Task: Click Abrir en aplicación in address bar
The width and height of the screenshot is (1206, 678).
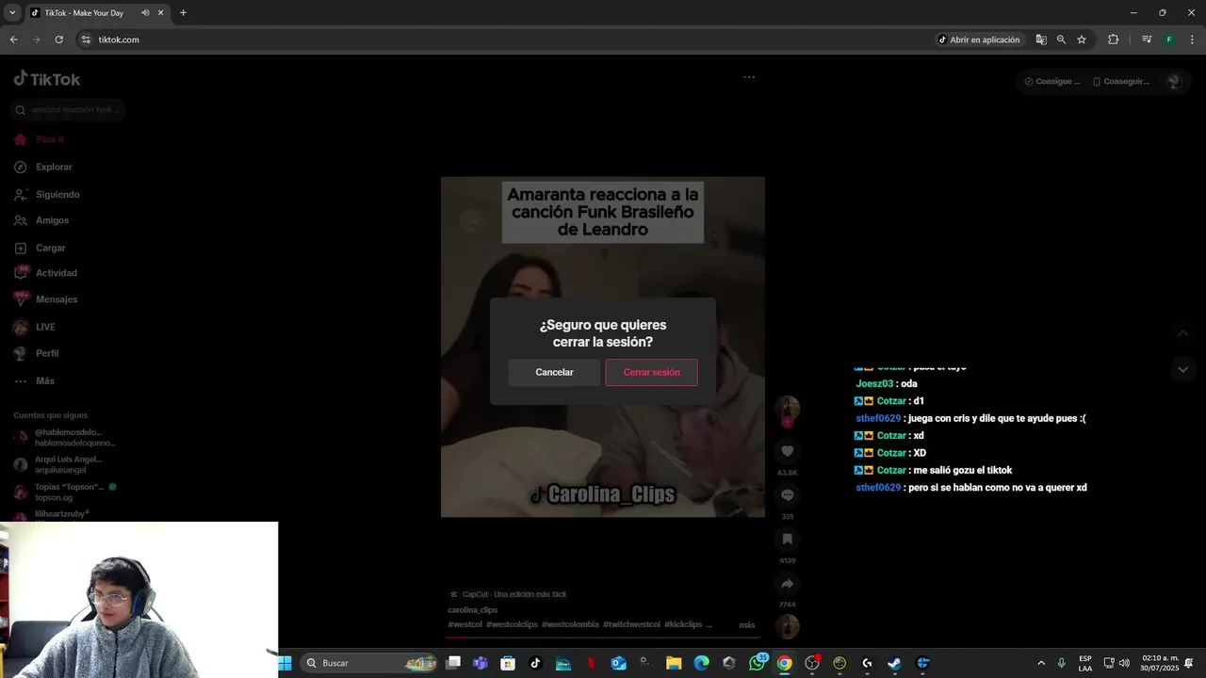Action: pos(979,40)
